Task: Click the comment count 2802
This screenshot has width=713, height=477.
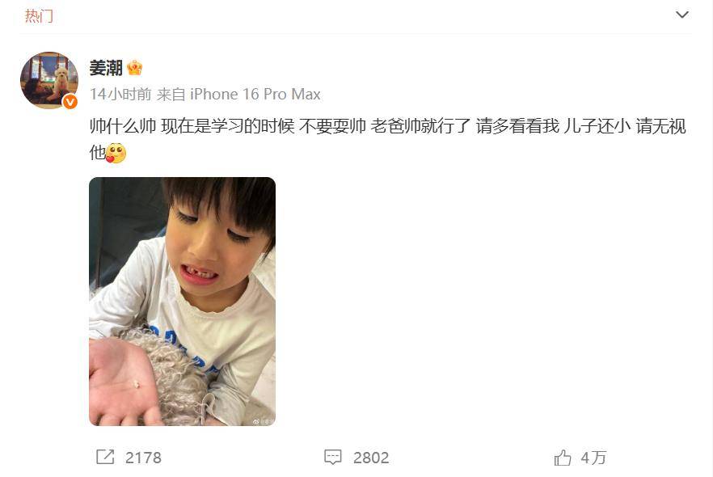Action: pos(371,458)
